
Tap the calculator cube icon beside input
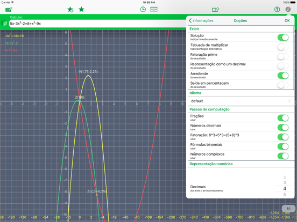[x=4, y=24]
